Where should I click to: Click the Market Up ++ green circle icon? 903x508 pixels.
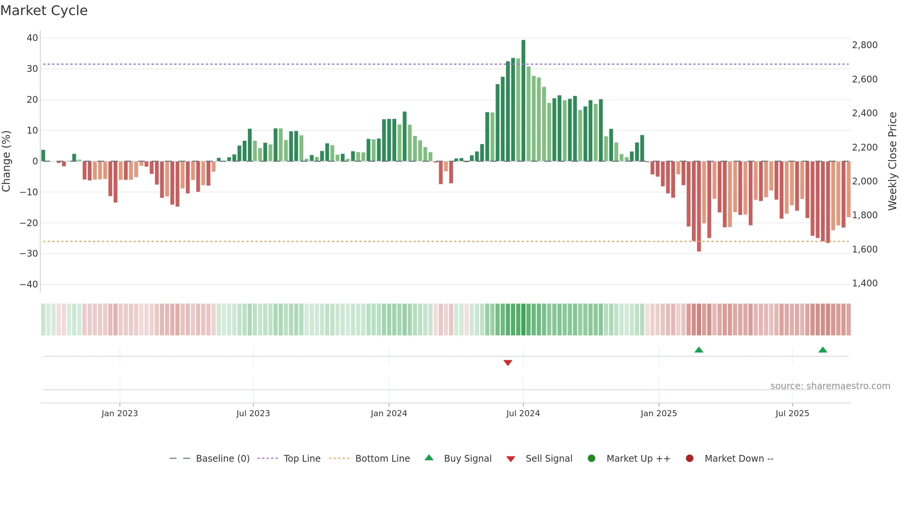[x=591, y=458]
